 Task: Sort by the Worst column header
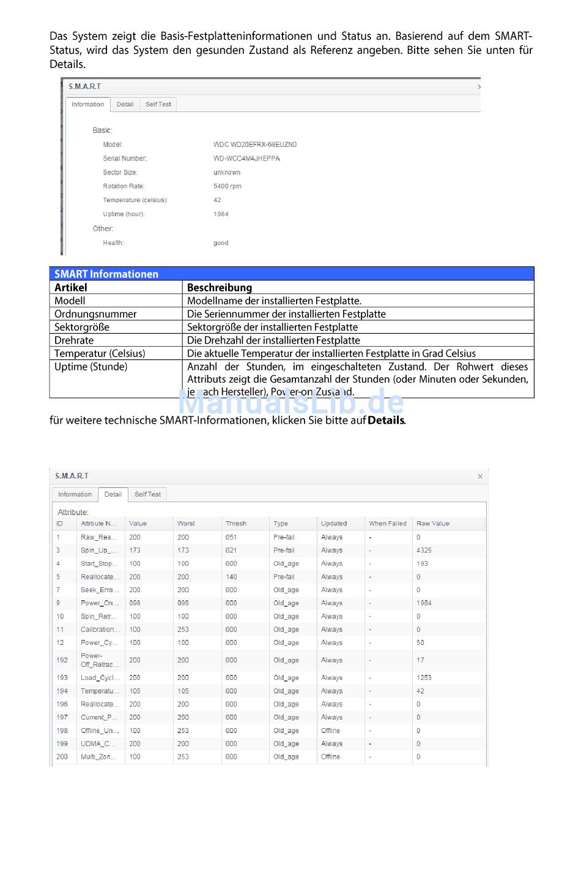198,524
